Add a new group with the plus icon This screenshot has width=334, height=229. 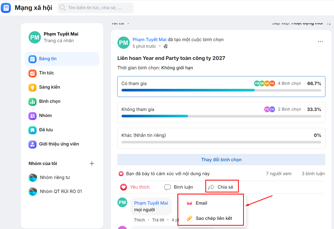92,163
